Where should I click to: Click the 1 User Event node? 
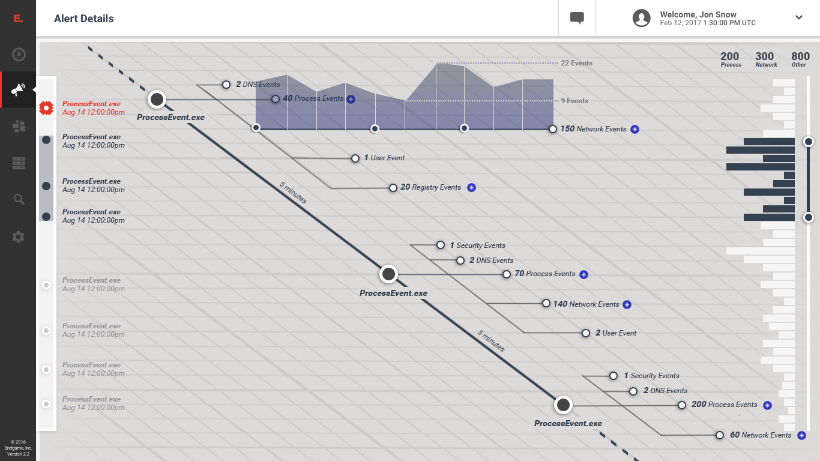point(355,158)
